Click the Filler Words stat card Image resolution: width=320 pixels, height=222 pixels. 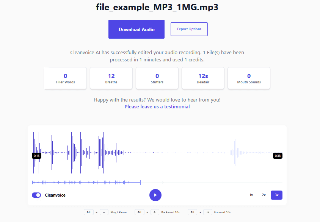tap(65, 78)
